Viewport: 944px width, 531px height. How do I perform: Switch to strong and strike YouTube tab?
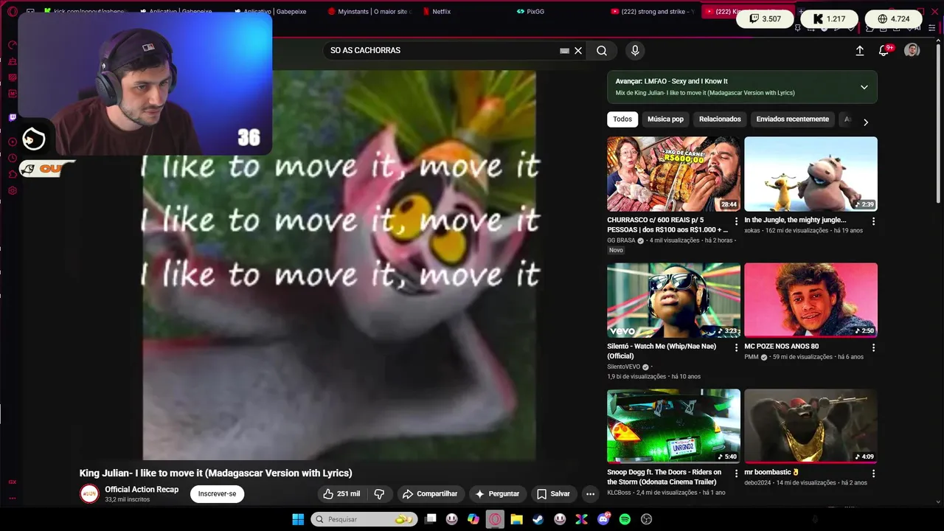[652, 12]
